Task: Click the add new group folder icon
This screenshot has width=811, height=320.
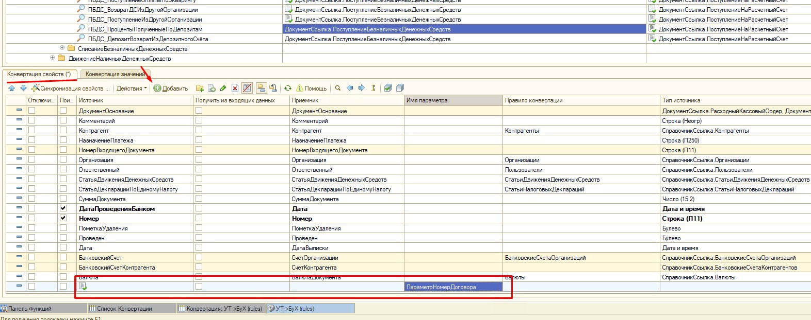Action: tap(200, 88)
